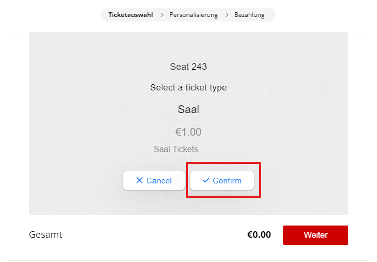Confirm the ticket selection
Viewport: 377px width, 262px height.
point(222,180)
